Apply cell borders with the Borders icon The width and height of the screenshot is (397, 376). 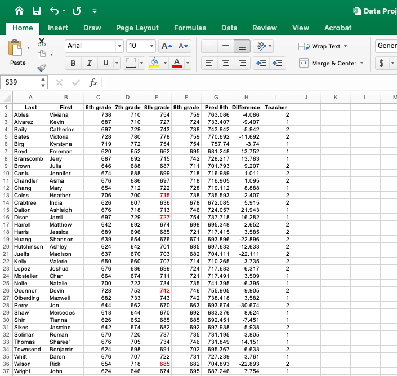[131, 63]
